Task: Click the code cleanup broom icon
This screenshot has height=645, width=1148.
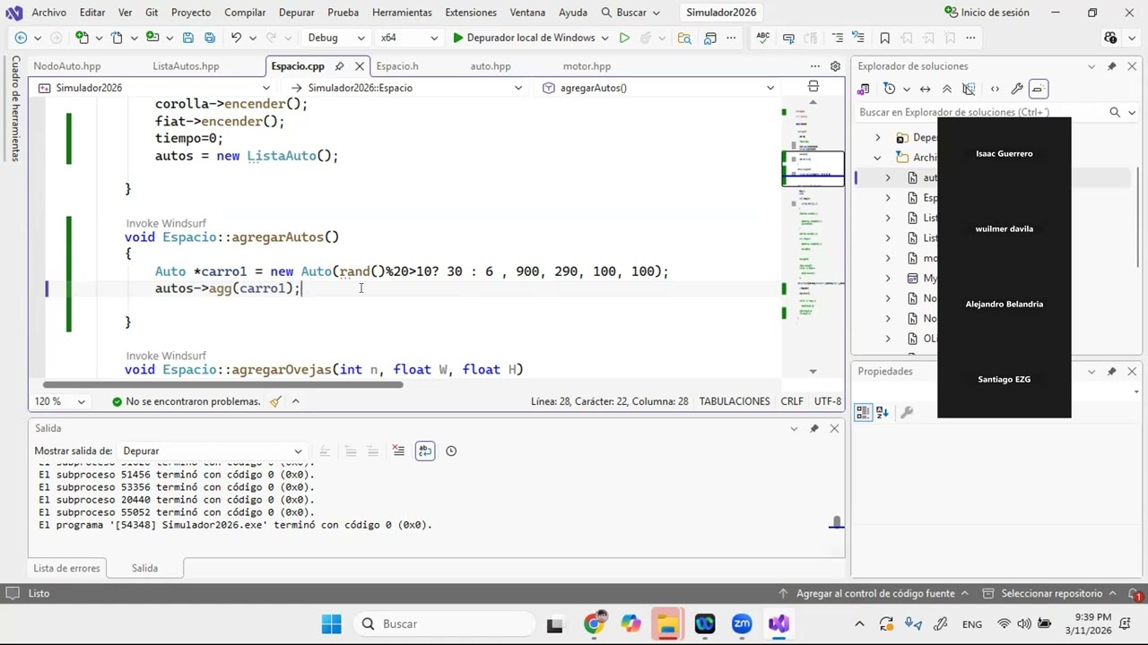Action: pos(275,401)
